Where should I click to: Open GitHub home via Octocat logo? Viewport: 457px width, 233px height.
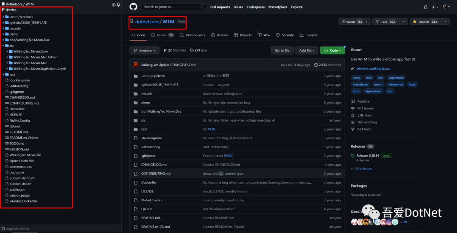point(134,7)
